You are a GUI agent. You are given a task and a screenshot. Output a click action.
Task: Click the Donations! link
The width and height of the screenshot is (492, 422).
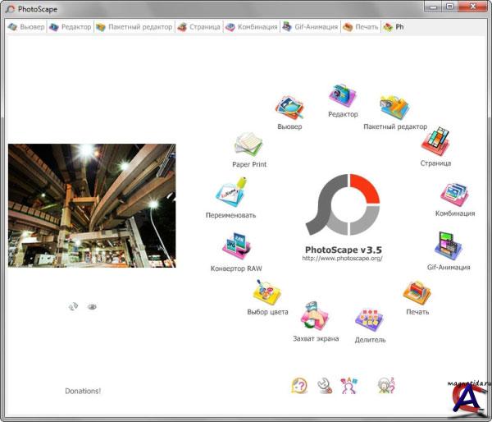coord(83,391)
